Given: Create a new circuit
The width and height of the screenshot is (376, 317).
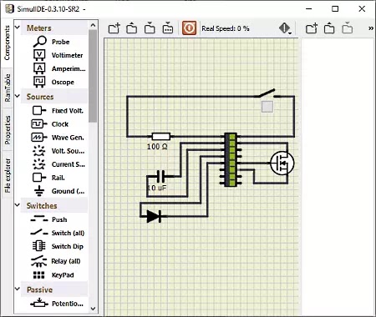Looking at the screenshot, I should (x=114, y=28).
